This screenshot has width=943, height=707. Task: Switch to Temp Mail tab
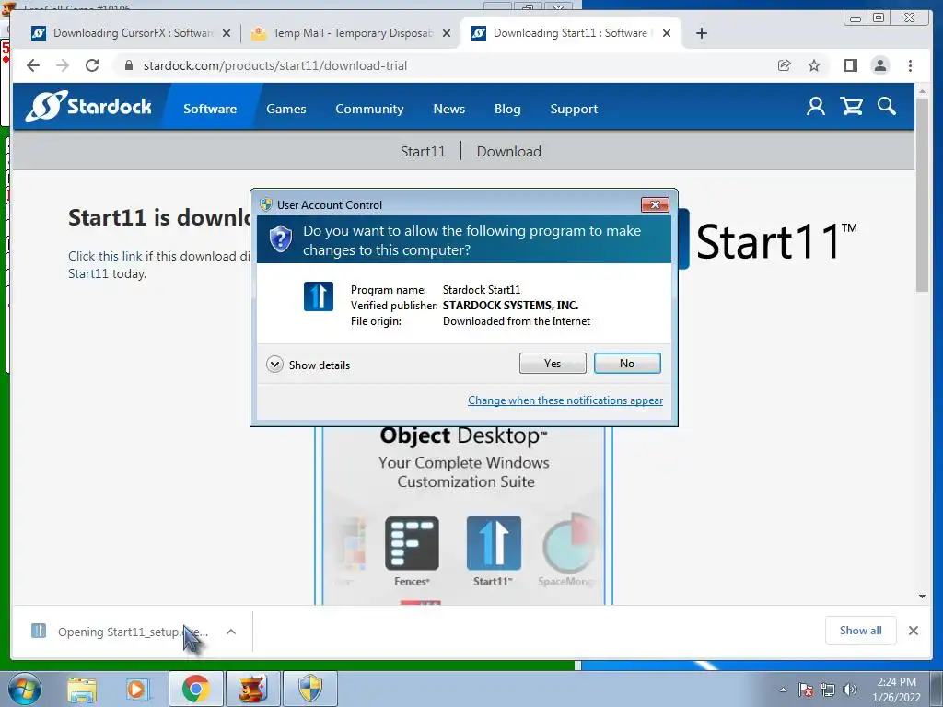[x=352, y=33]
